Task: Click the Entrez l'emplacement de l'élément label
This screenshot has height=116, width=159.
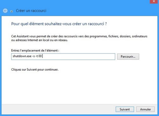Action: 35,51
